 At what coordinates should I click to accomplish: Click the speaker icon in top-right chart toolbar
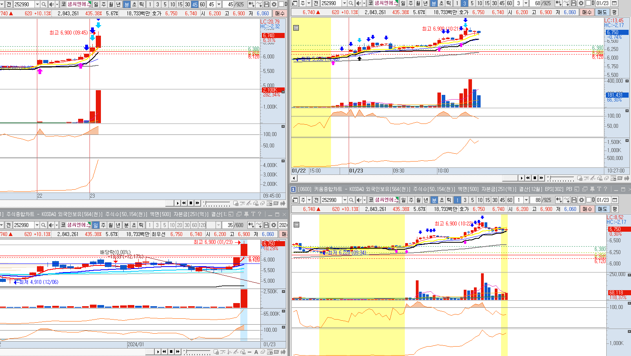(358, 3)
